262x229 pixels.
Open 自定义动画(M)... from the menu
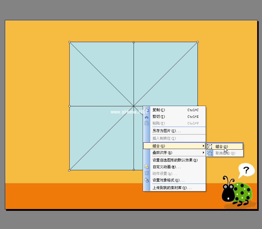tap(174, 167)
